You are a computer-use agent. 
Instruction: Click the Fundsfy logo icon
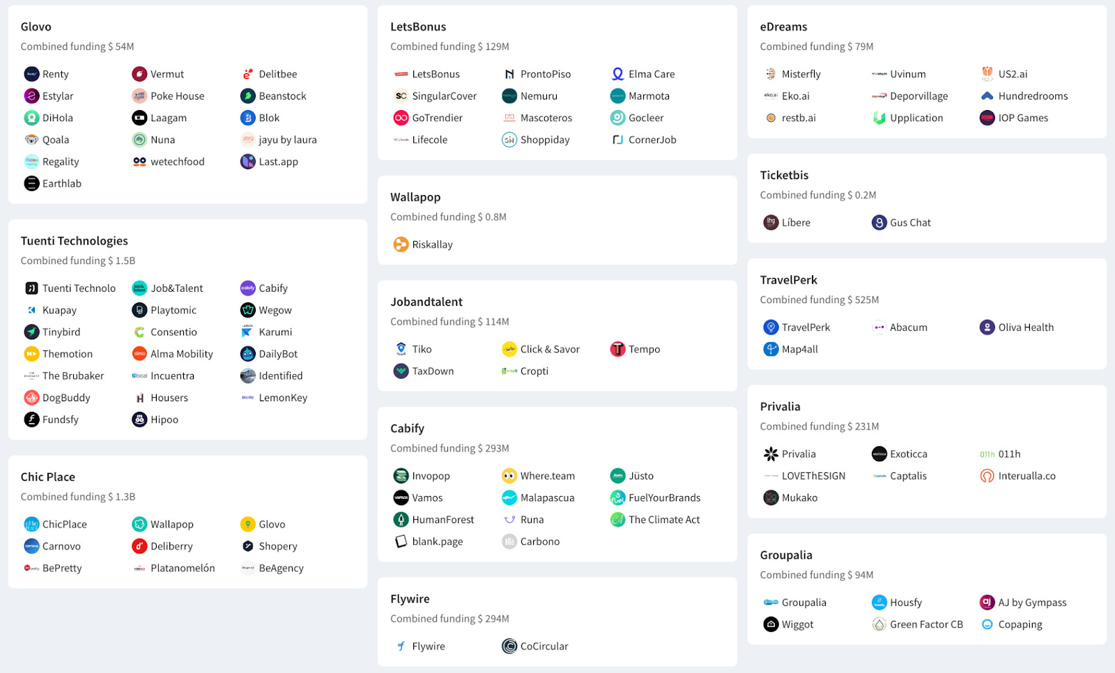pos(31,419)
